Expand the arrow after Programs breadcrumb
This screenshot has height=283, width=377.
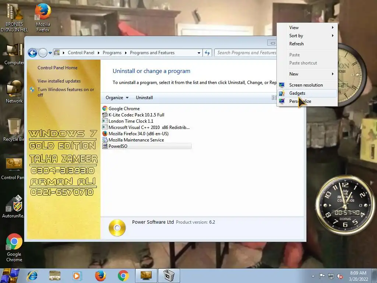[x=126, y=53]
